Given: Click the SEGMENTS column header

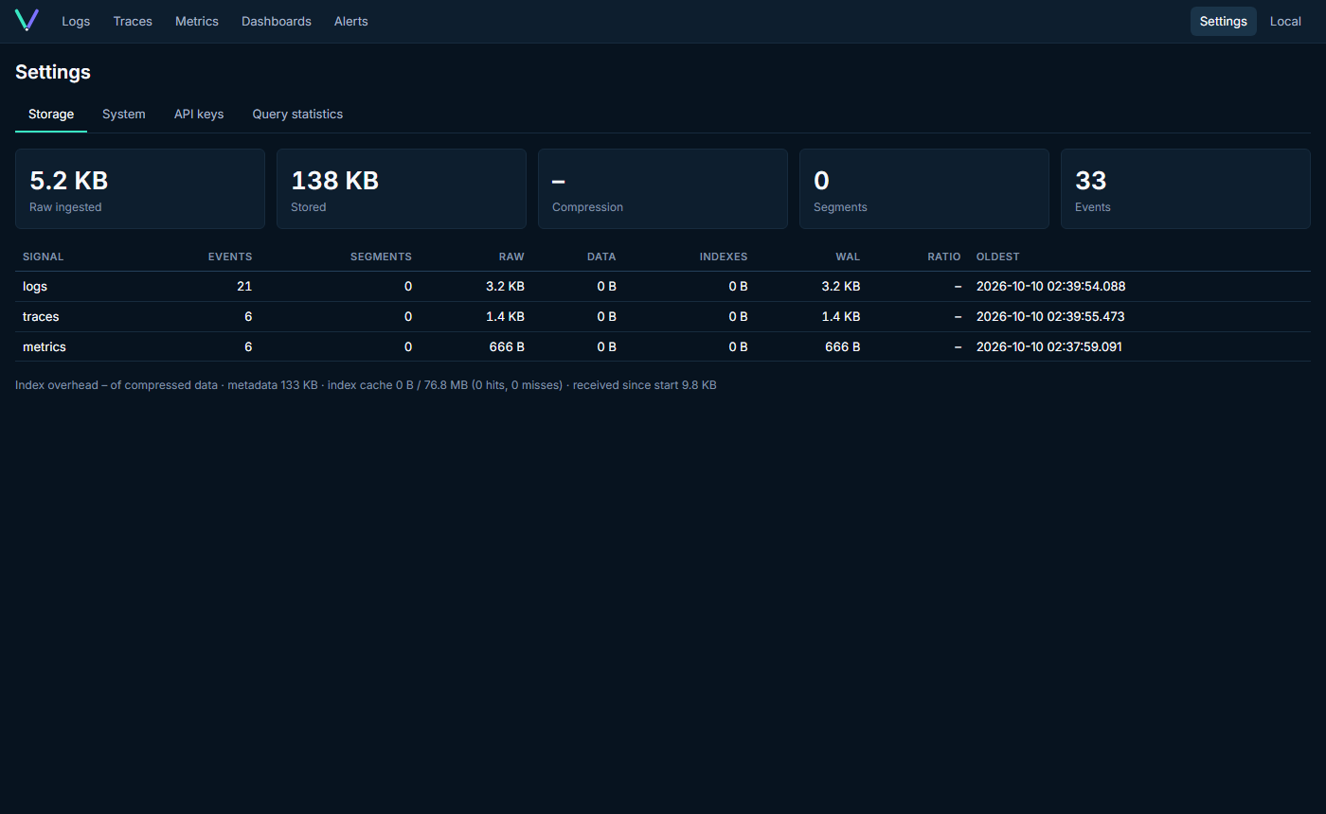Looking at the screenshot, I should (381, 257).
